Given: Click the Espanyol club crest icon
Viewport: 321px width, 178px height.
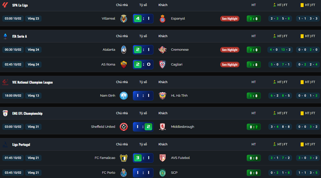Looking at the screenshot, I should point(162,18).
